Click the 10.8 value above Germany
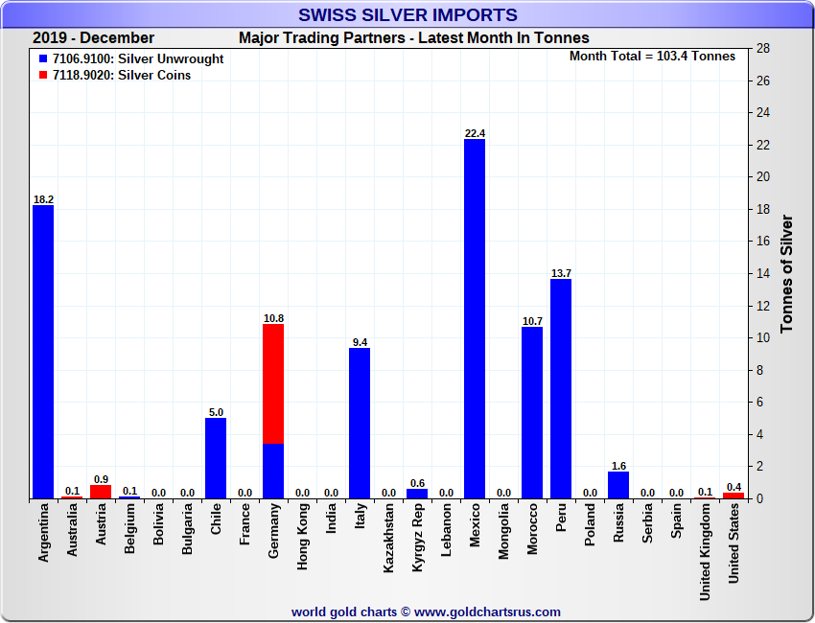815x623 pixels. coord(273,318)
